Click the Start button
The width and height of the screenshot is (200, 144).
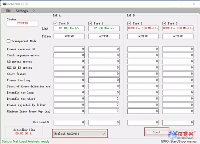157,132
